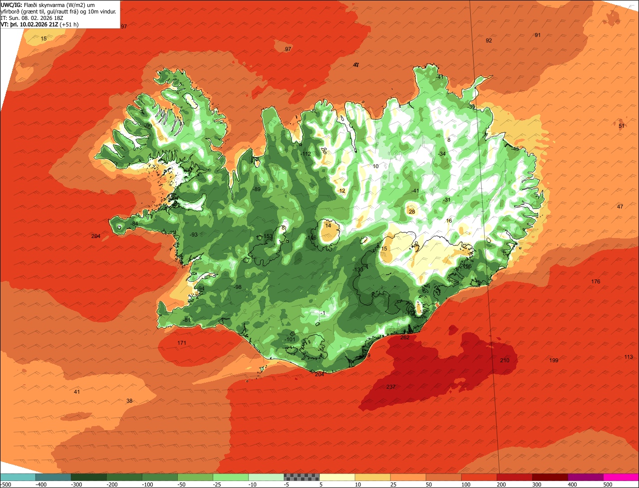Select the "-31" value in east Iceland

pyautogui.click(x=446, y=200)
